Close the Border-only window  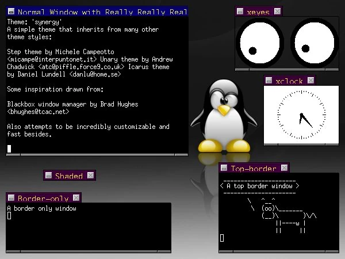[76, 198]
